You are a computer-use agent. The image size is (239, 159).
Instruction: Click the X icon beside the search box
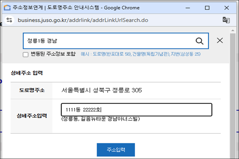click(219, 41)
